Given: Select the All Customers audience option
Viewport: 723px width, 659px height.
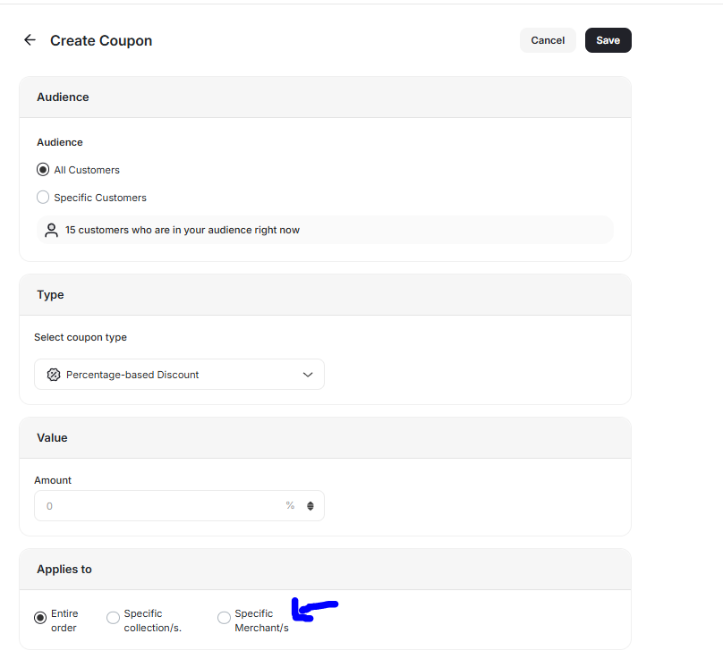Looking at the screenshot, I should (x=43, y=170).
